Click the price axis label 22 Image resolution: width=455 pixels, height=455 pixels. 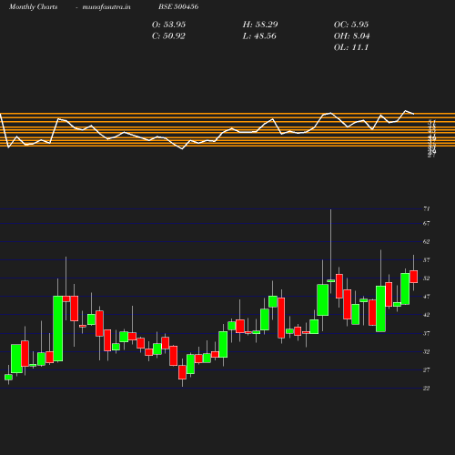pyautogui.click(x=427, y=389)
